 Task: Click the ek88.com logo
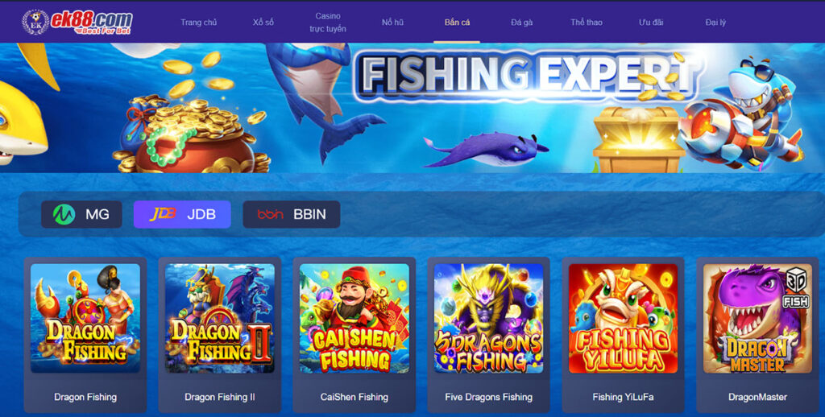pos(77,22)
